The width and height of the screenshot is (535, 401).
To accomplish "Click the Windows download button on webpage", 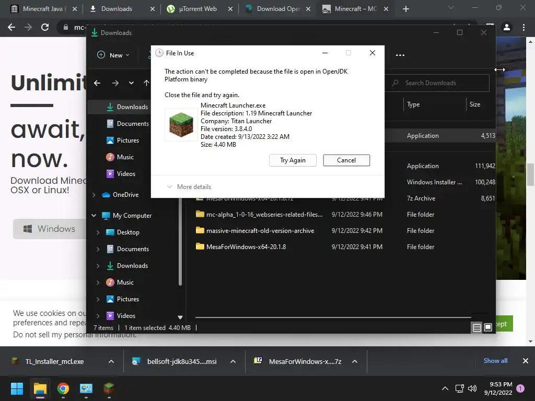I will tap(50, 229).
